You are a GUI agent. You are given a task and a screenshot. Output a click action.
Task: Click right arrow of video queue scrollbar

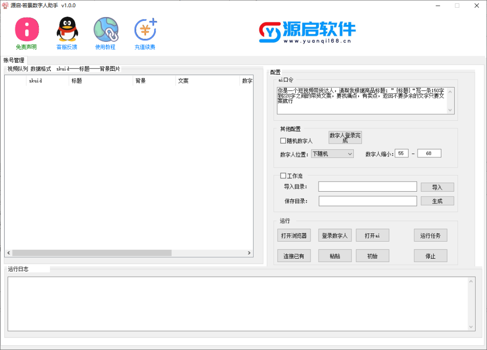[x=250, y=253]
